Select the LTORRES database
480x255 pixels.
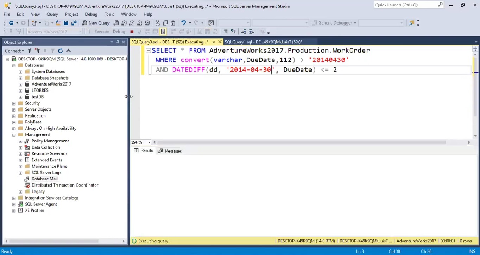pyautogui.click(x=40, y=90)
